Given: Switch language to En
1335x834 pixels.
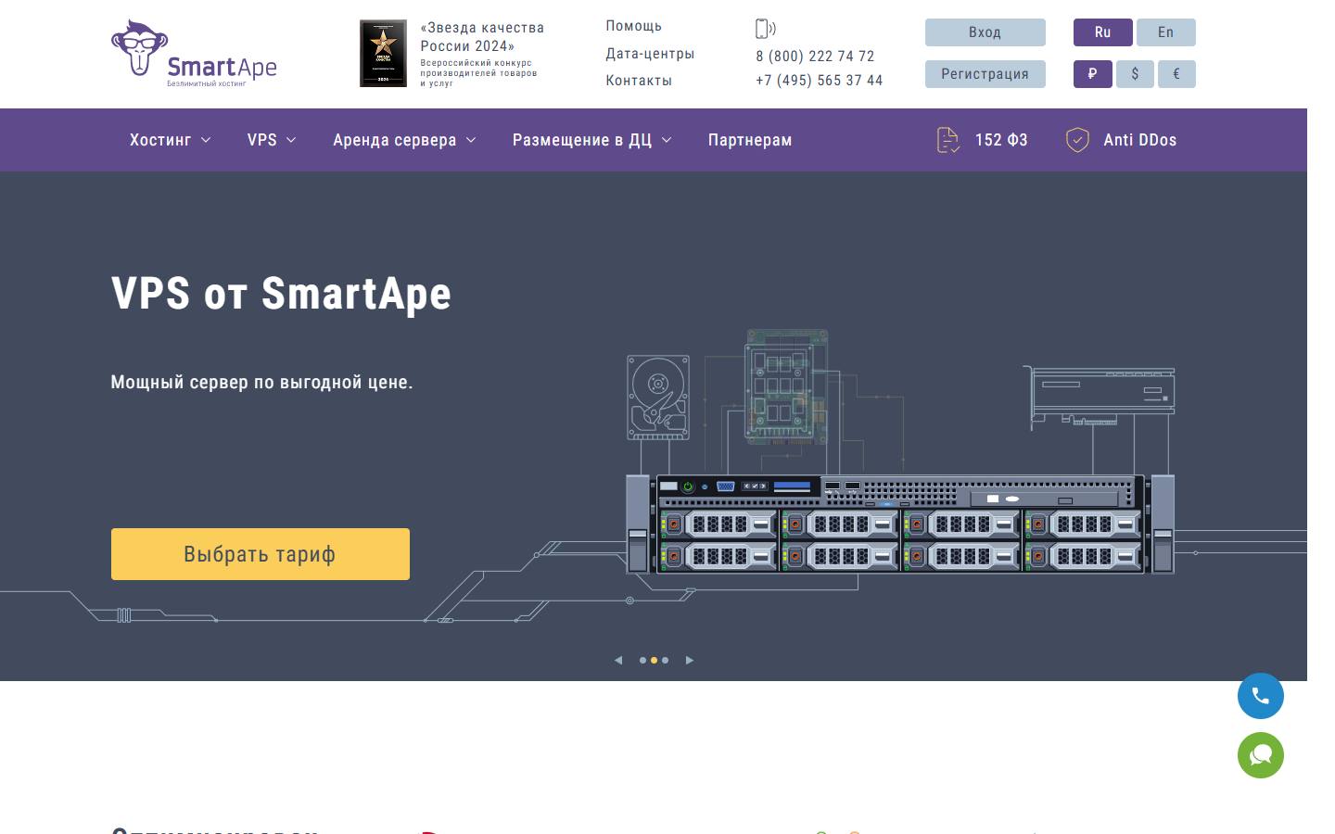Looking at the screenshot, I should click(x=1165, y=32).
